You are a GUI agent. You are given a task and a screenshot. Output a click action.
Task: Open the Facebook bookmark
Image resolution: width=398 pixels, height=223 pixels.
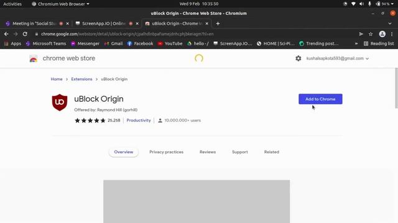coord(140,44)
